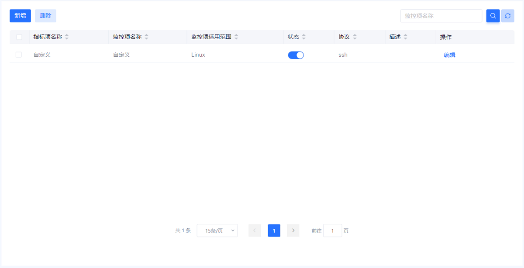The width and height of the screenshot is (524, 268).
Task: Open the 15条/页 page size dropdown
Action: tap(217, 230)
